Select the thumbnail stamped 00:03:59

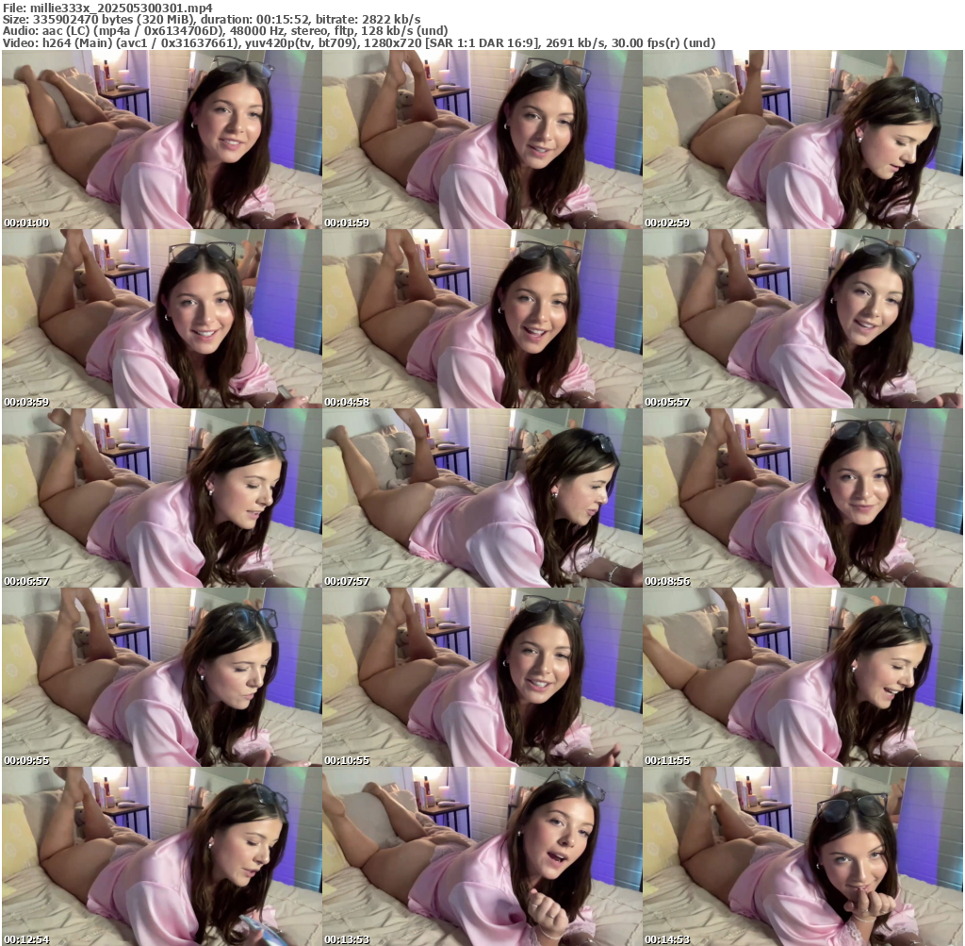coord(162,319)
